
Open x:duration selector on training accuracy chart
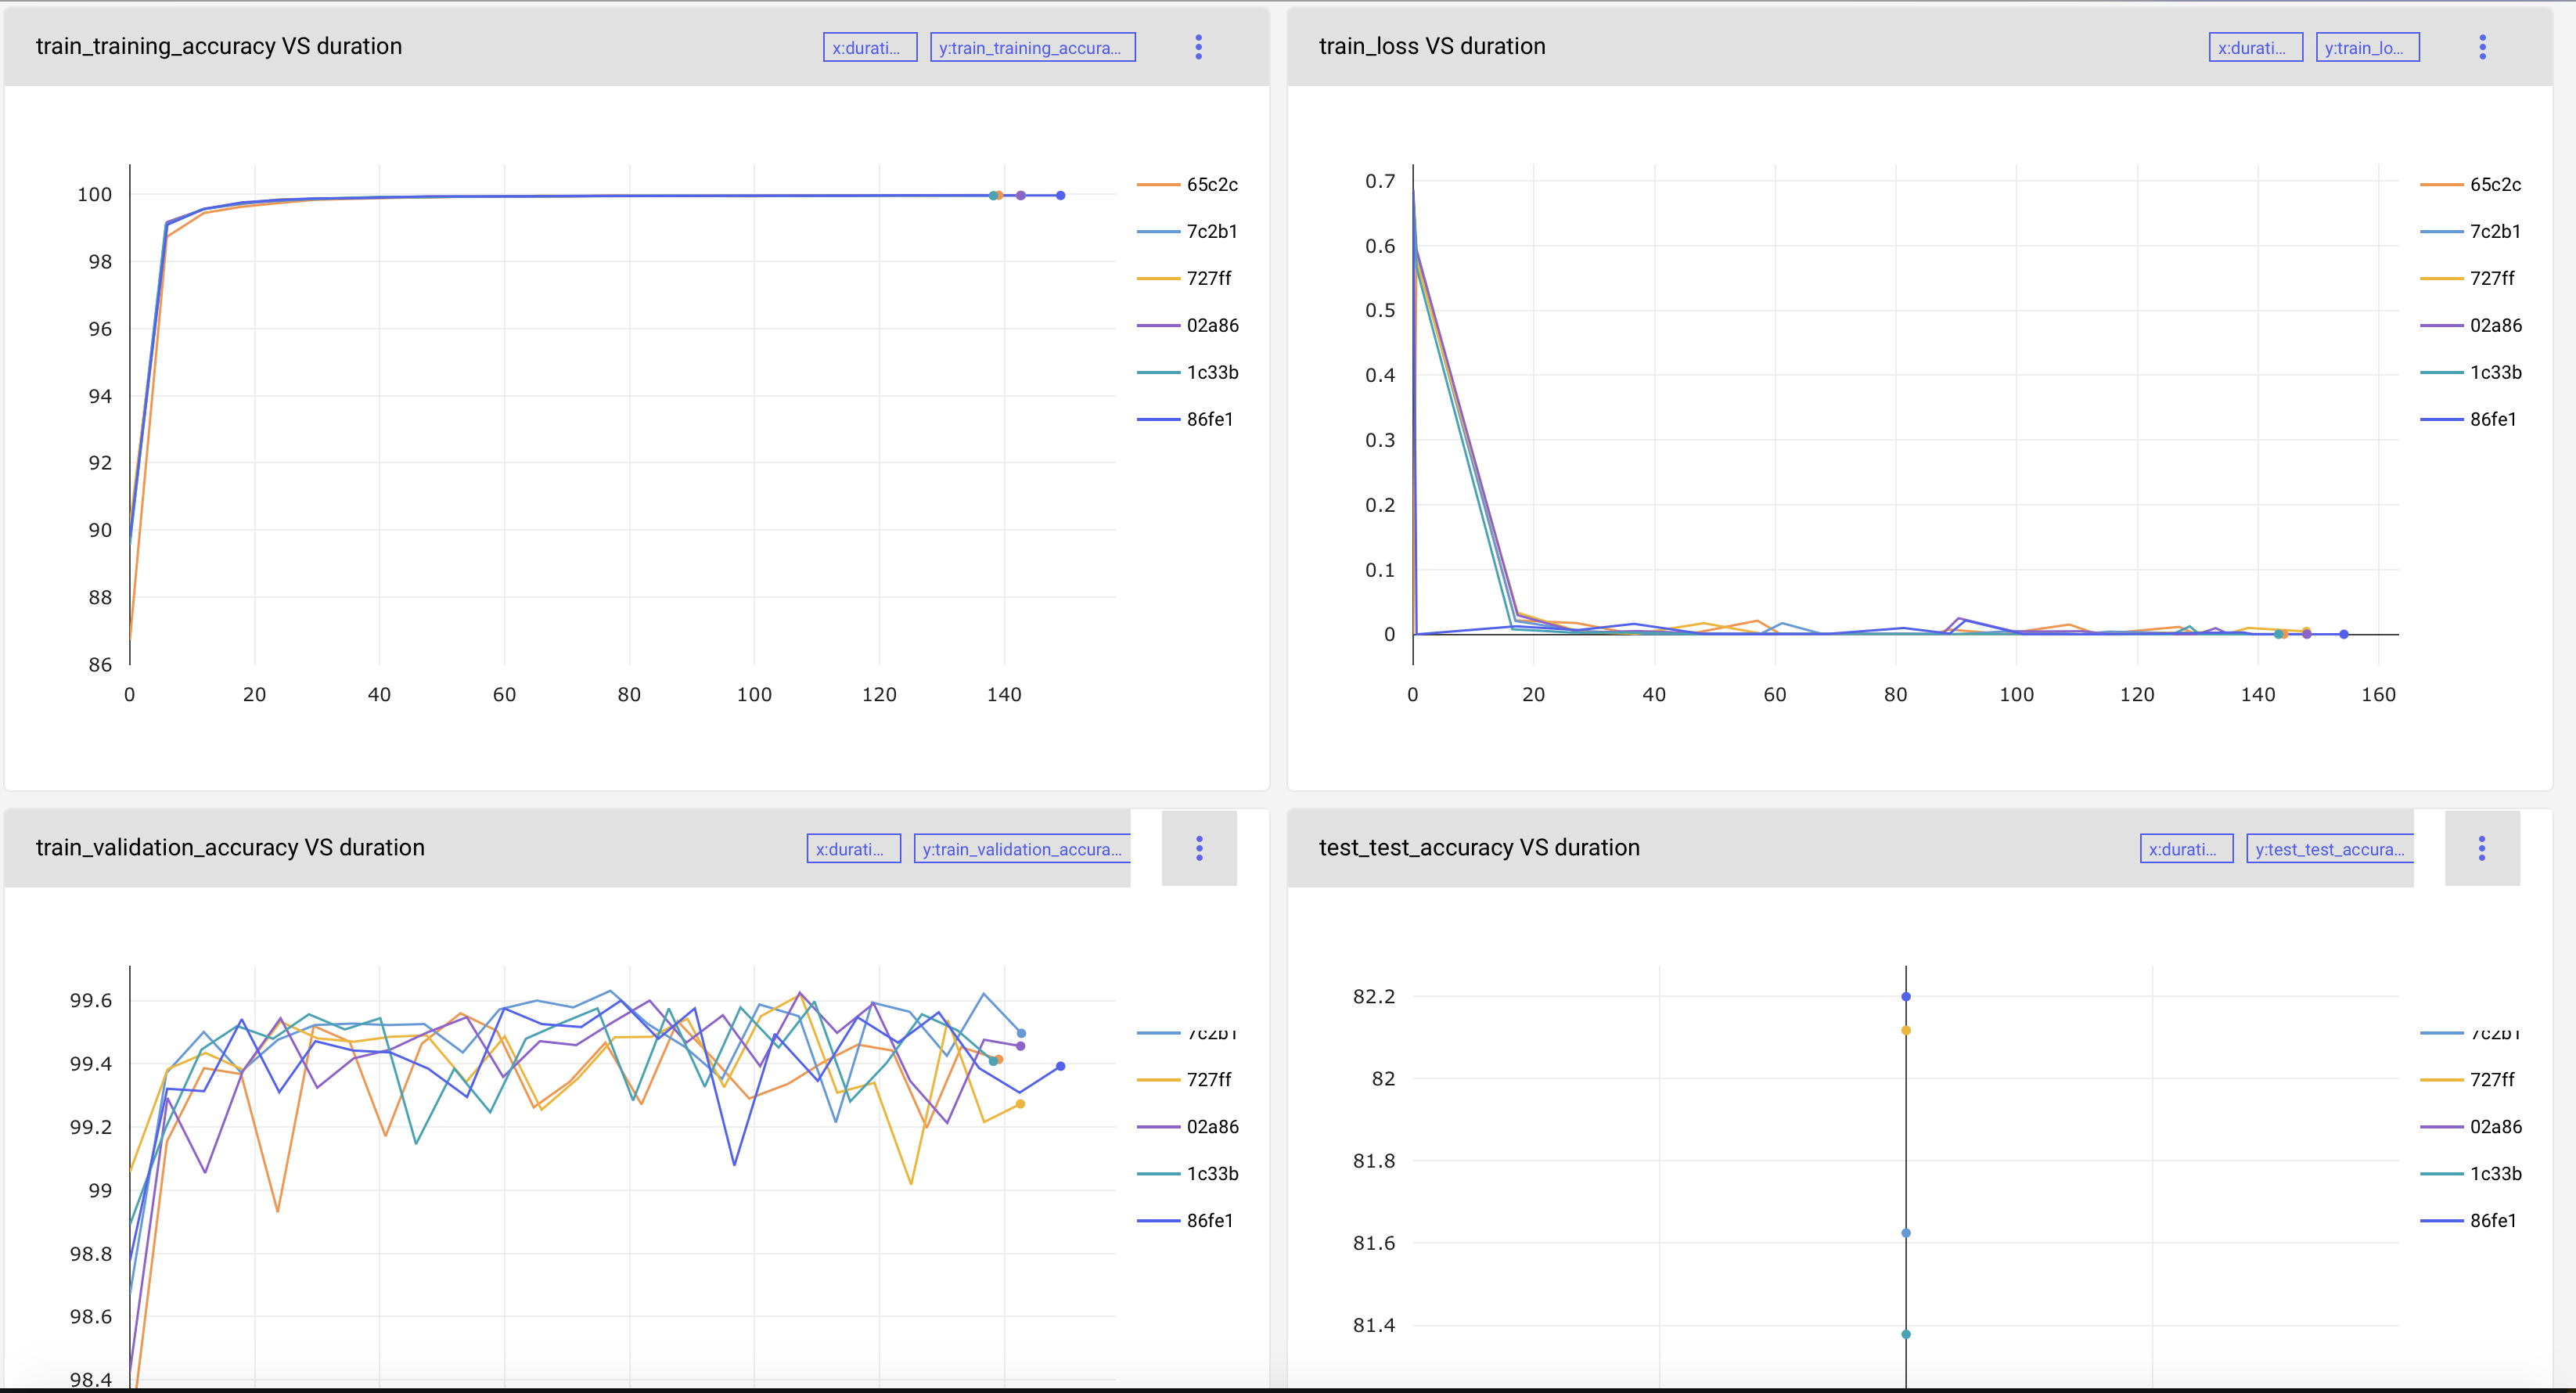pos(869,47)
